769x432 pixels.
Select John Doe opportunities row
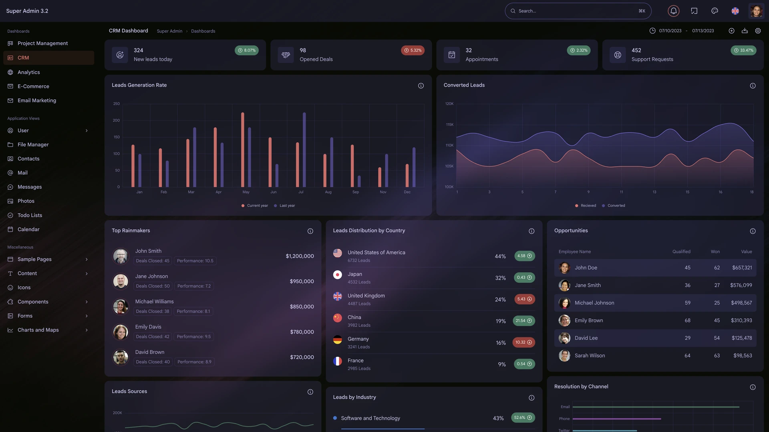tap(655, 268)
